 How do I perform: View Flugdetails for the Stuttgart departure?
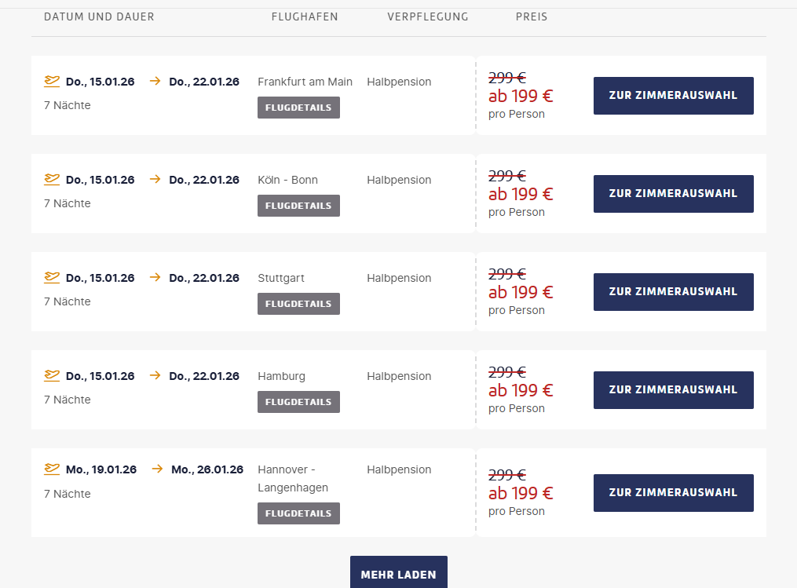point(298,304)
